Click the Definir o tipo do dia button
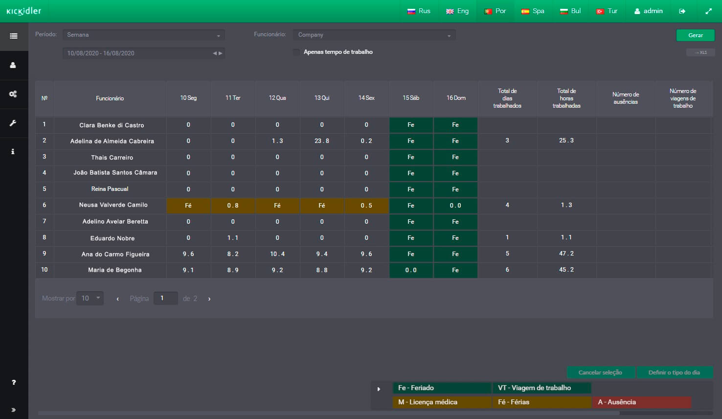The height and width of the screenshot is (419, 722). (x=674, y=372)
